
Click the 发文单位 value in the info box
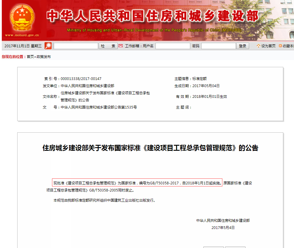pyautogui.click(x=87, y=86)
